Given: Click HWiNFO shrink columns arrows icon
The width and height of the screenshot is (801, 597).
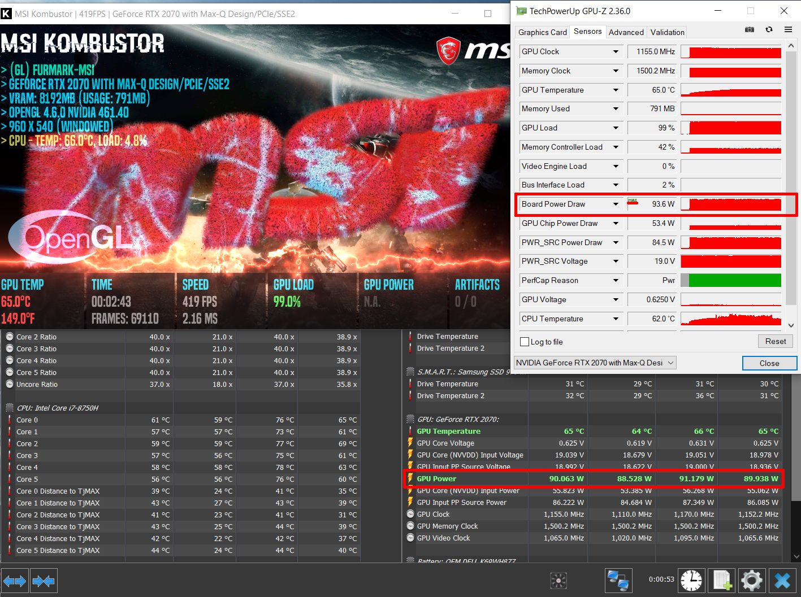Looking at the screenshot, I should coord(44,581).
